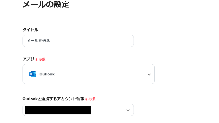Expand the アプリ dropdown chevron

tap(149, 74)
